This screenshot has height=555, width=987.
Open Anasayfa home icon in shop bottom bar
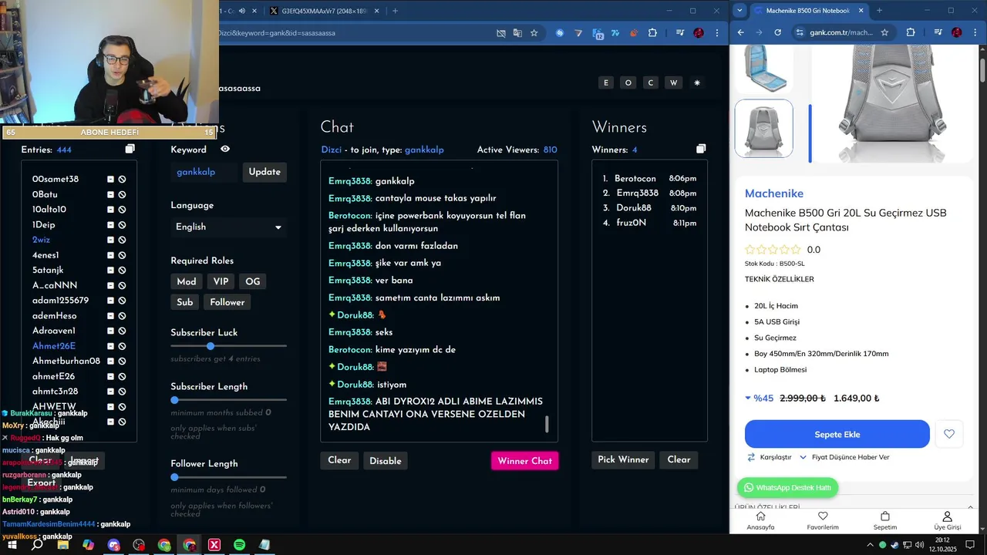click(760, 521)
